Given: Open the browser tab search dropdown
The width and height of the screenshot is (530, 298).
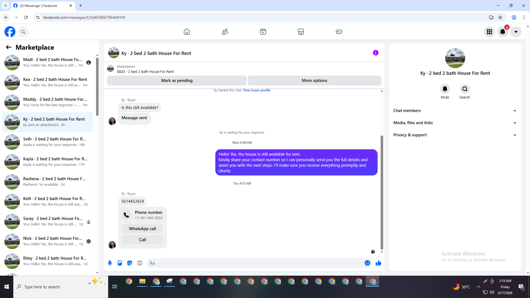Looking at the screenshot, I should pyautogui.click(x=6, y=6).
